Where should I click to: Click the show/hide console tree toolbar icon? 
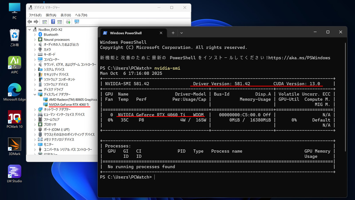(x=45, y=22)
